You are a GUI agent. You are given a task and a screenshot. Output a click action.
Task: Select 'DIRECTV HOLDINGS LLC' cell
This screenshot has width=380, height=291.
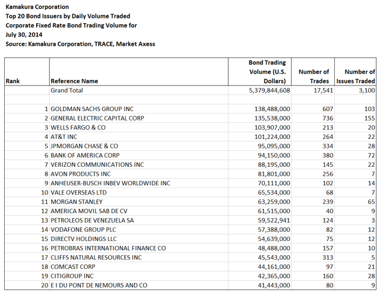pos(83,239)
